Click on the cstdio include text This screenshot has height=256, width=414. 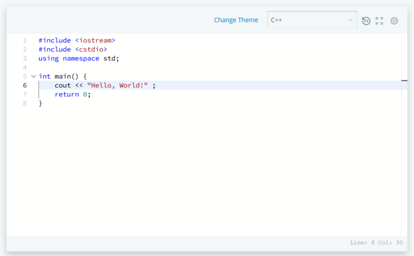click(91, 49)
